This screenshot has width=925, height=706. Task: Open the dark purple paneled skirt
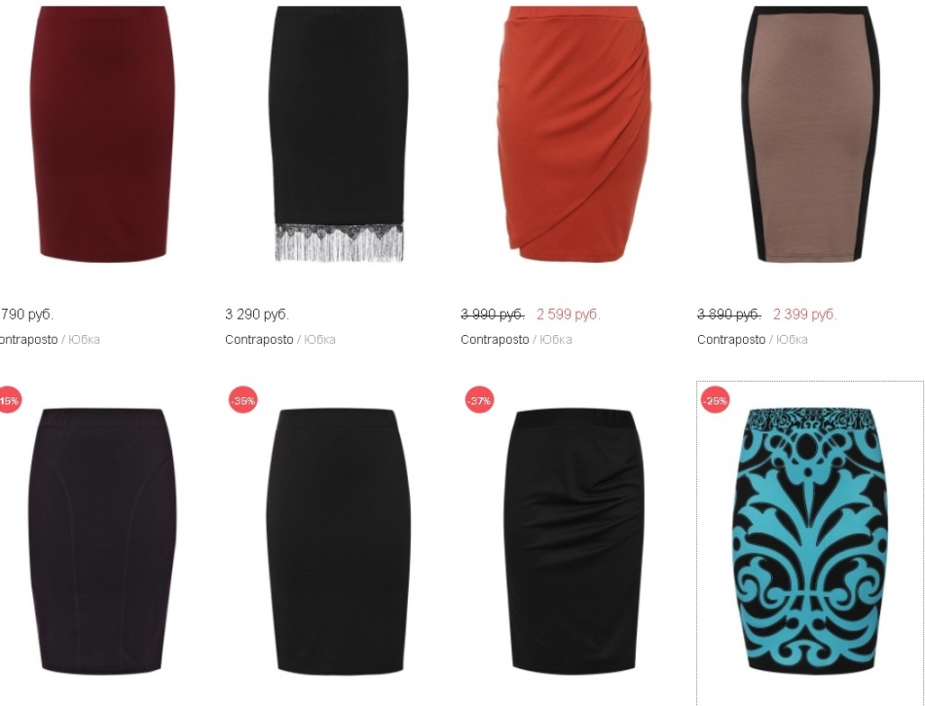click(x=102, y=540)
